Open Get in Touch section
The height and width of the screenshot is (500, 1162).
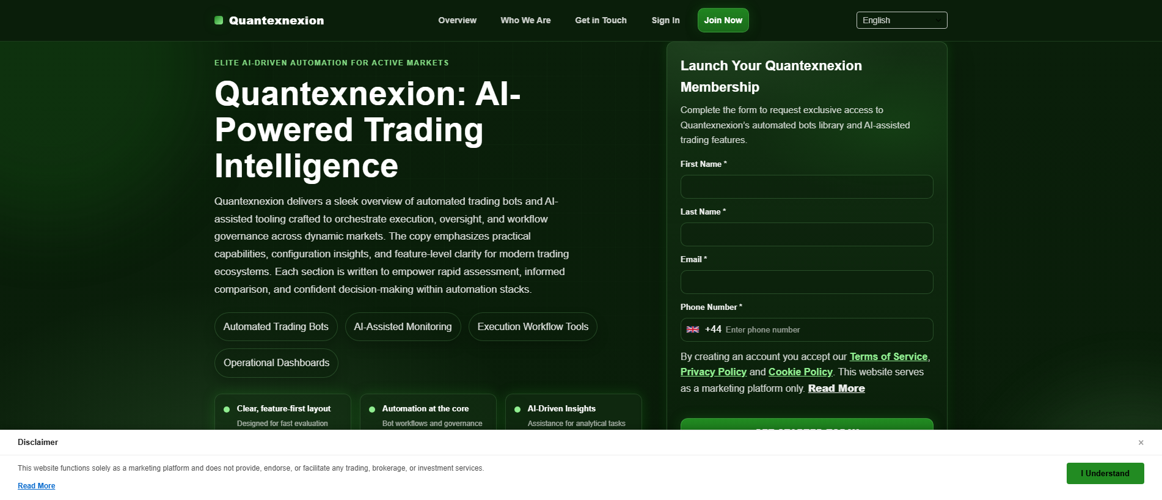(x=601, y=20)
